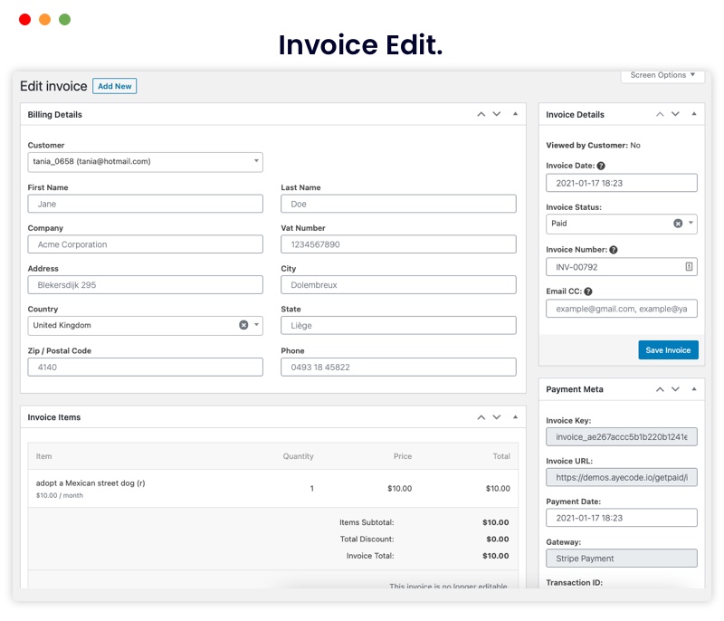Click the Invoice URL field
Viewport: 724px width, 621px height.
coord(622,477)
